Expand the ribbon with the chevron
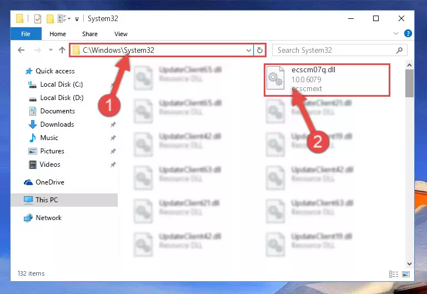 pyautogui.click(x=396, y=33)
